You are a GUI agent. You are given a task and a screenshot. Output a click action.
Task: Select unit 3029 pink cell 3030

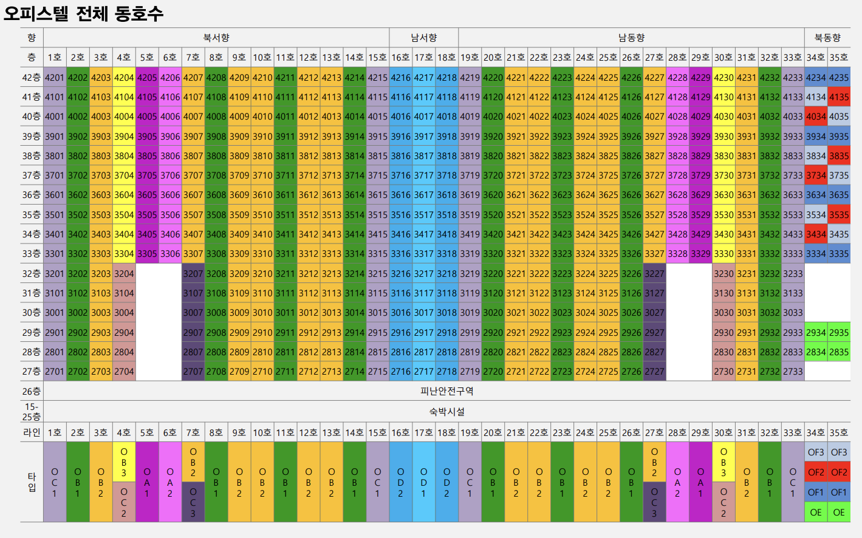coord(723,313)
